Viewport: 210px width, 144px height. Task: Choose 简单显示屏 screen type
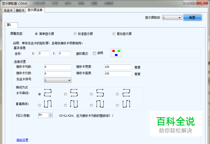[44, 34]
